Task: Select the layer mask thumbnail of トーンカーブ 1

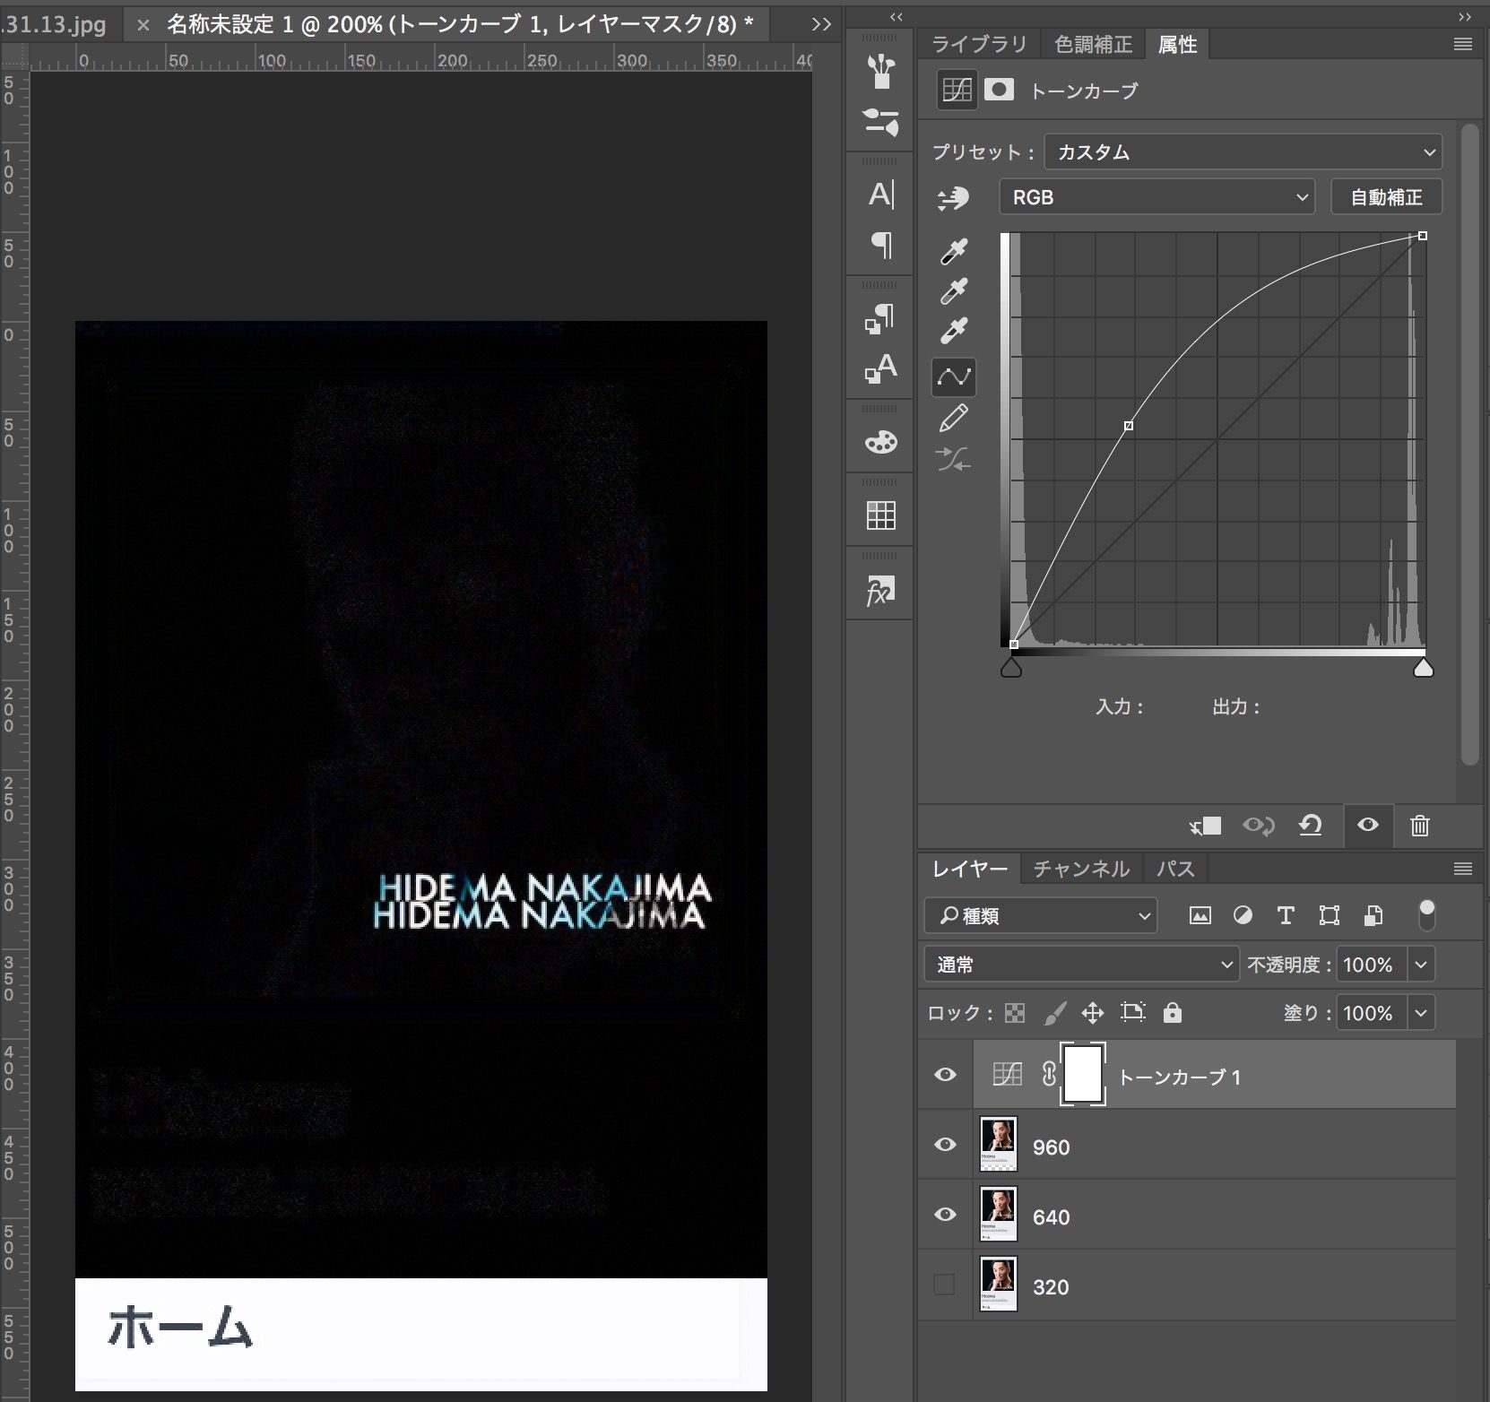Action: (1083, 1075)
